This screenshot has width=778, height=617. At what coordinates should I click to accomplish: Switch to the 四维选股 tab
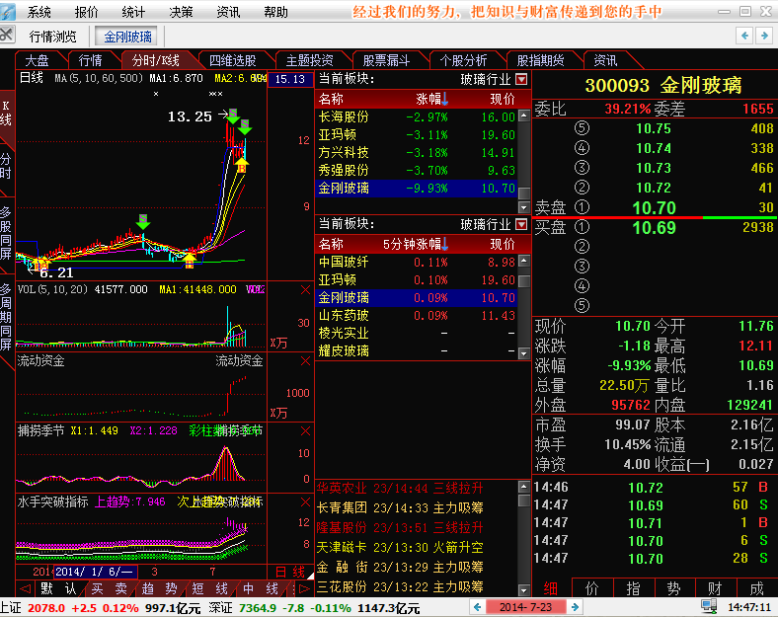(232, 60)
